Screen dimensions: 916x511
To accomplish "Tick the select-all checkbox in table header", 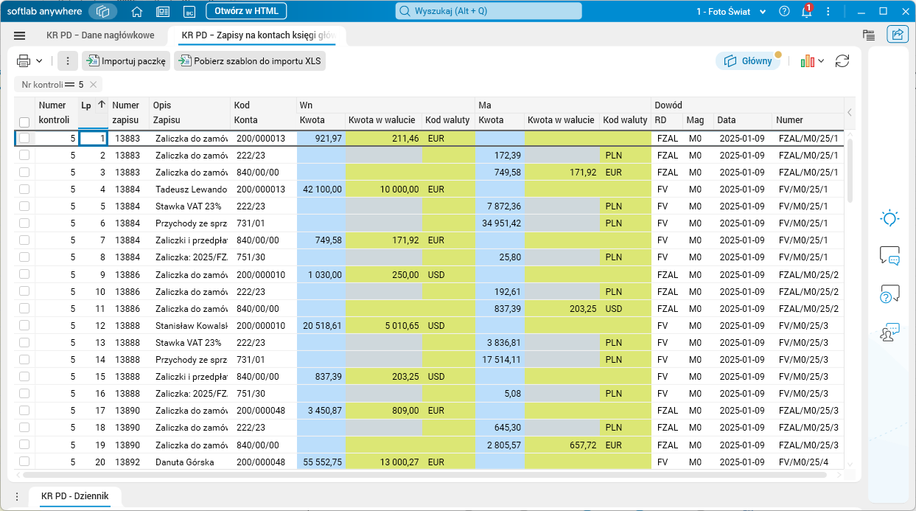I will pos(24,122).
